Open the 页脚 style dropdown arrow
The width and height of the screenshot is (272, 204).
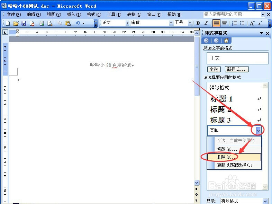pyautogui.click(x=258, y=131)
